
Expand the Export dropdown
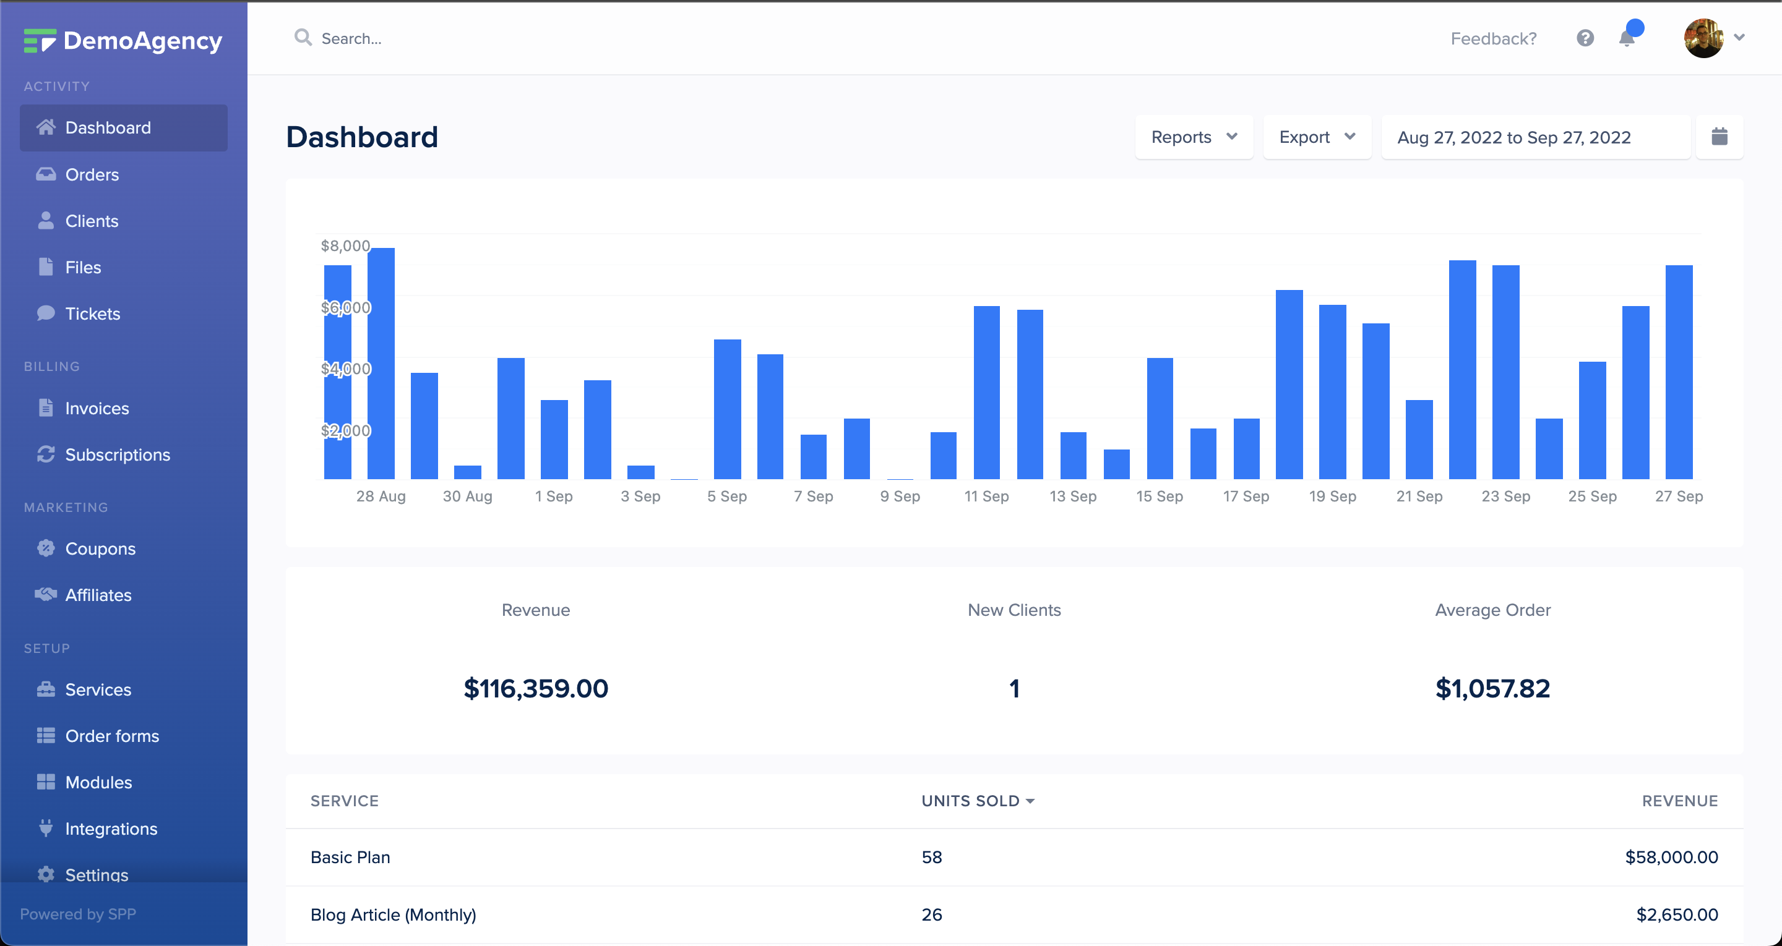click(x=1317, y=137)
